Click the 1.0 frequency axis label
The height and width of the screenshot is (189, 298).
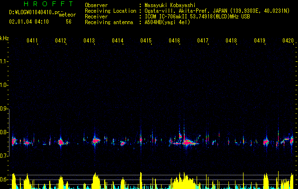[x=4, y=85]
